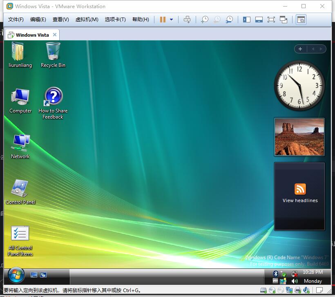Add gadgets with the sidebar plus button

pyautogui.click(x=300, y=49)
